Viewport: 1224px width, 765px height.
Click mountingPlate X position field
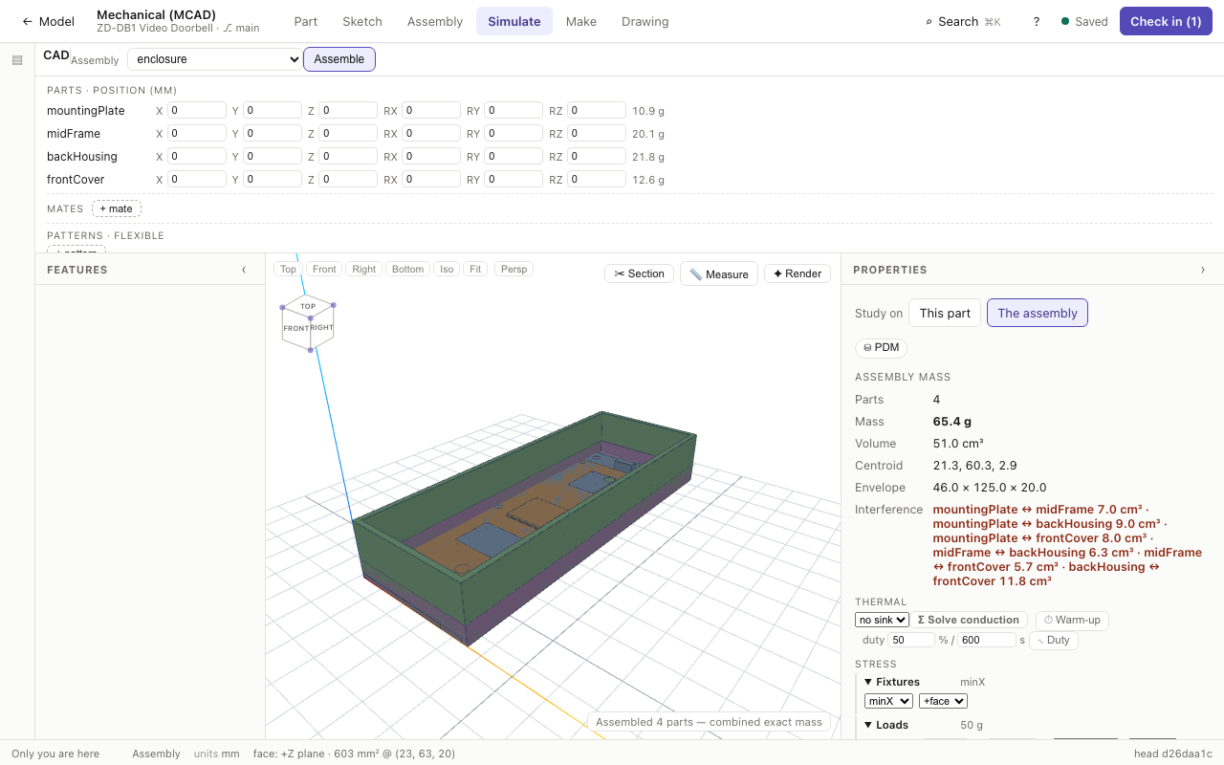197,110
